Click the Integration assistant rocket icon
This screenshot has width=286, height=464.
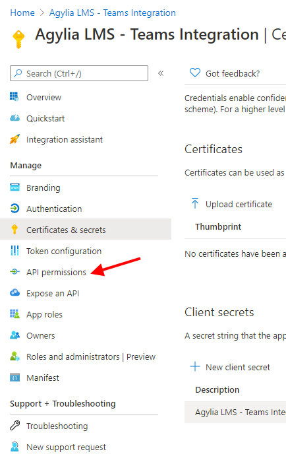tap(14, 139)
